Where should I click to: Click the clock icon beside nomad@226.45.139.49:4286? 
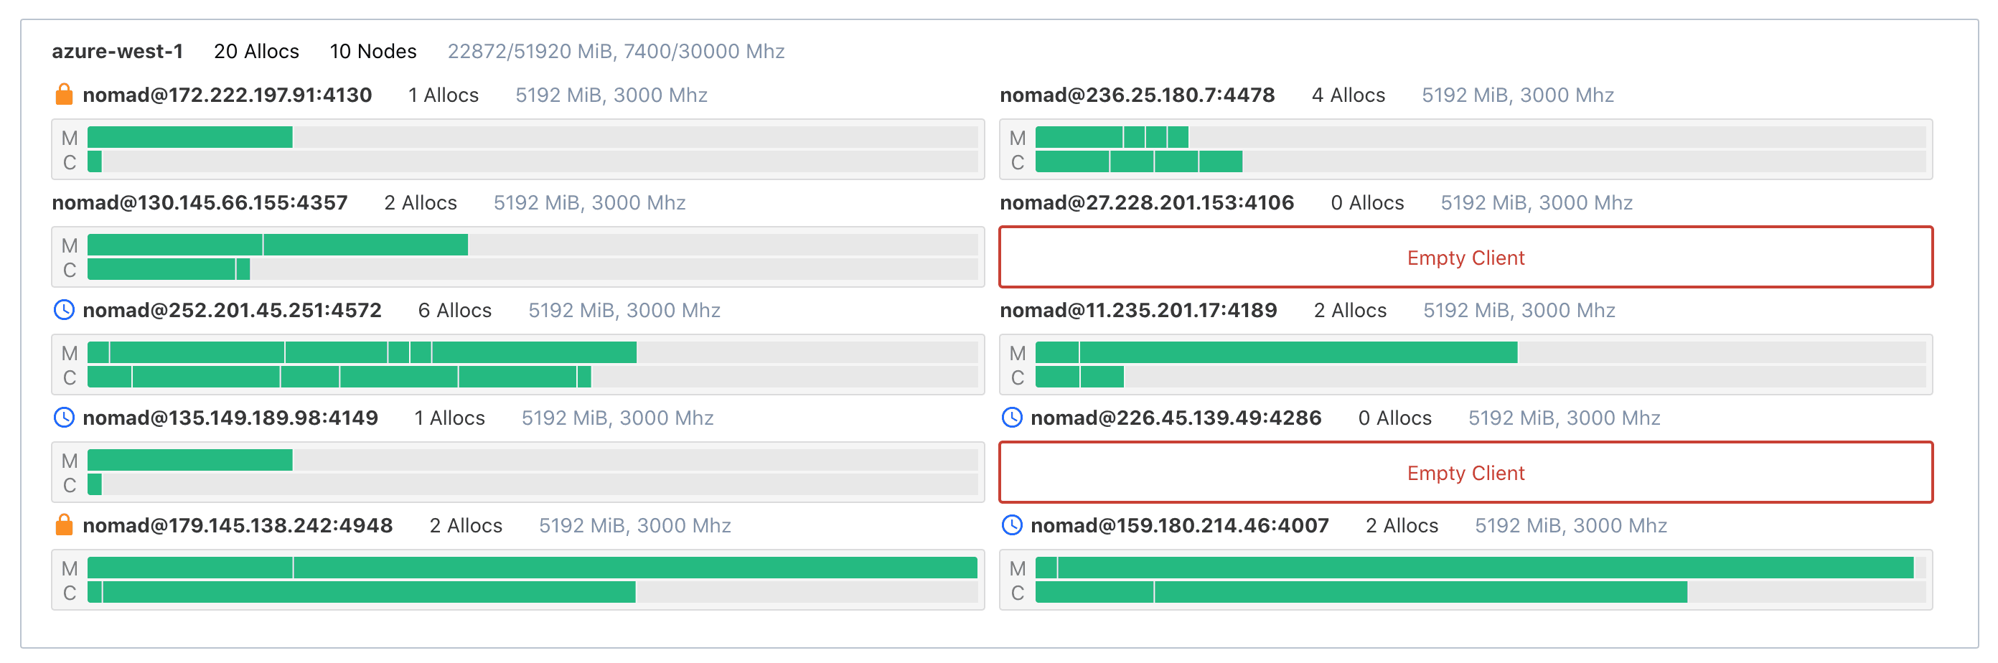click(x=1012, y=418)
